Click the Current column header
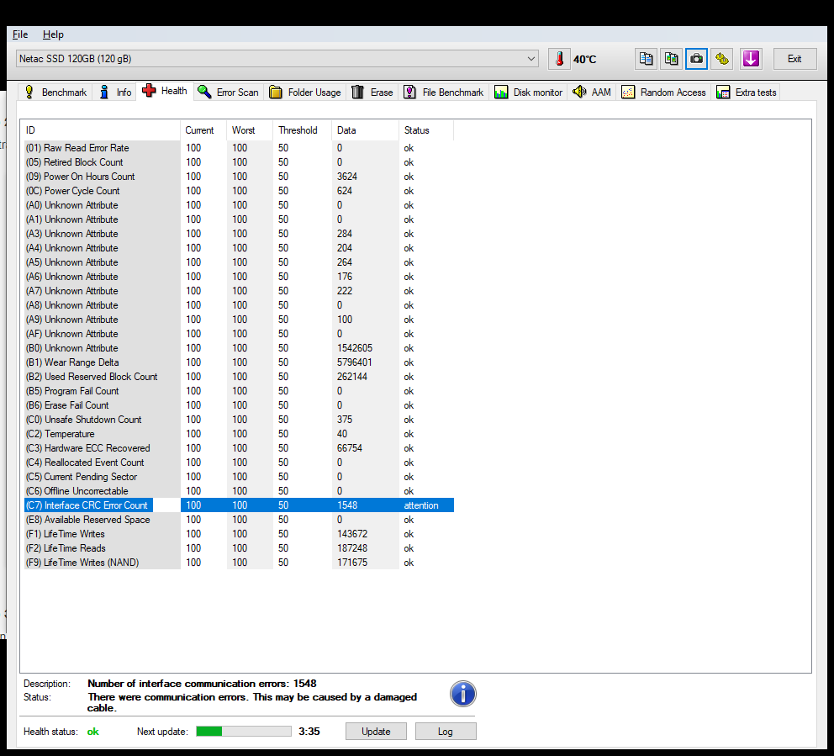The height and width of the screenshot is (756, 834). pos(203,130)
